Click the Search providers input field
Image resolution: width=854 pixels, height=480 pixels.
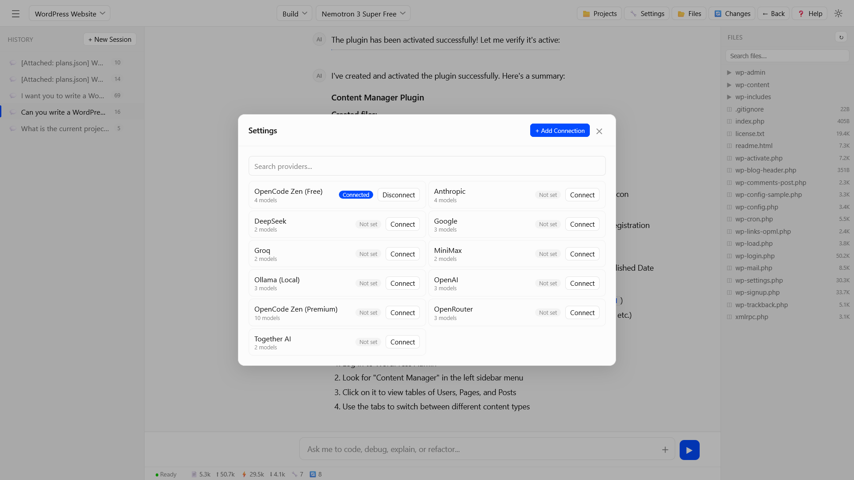coord(427,166)
